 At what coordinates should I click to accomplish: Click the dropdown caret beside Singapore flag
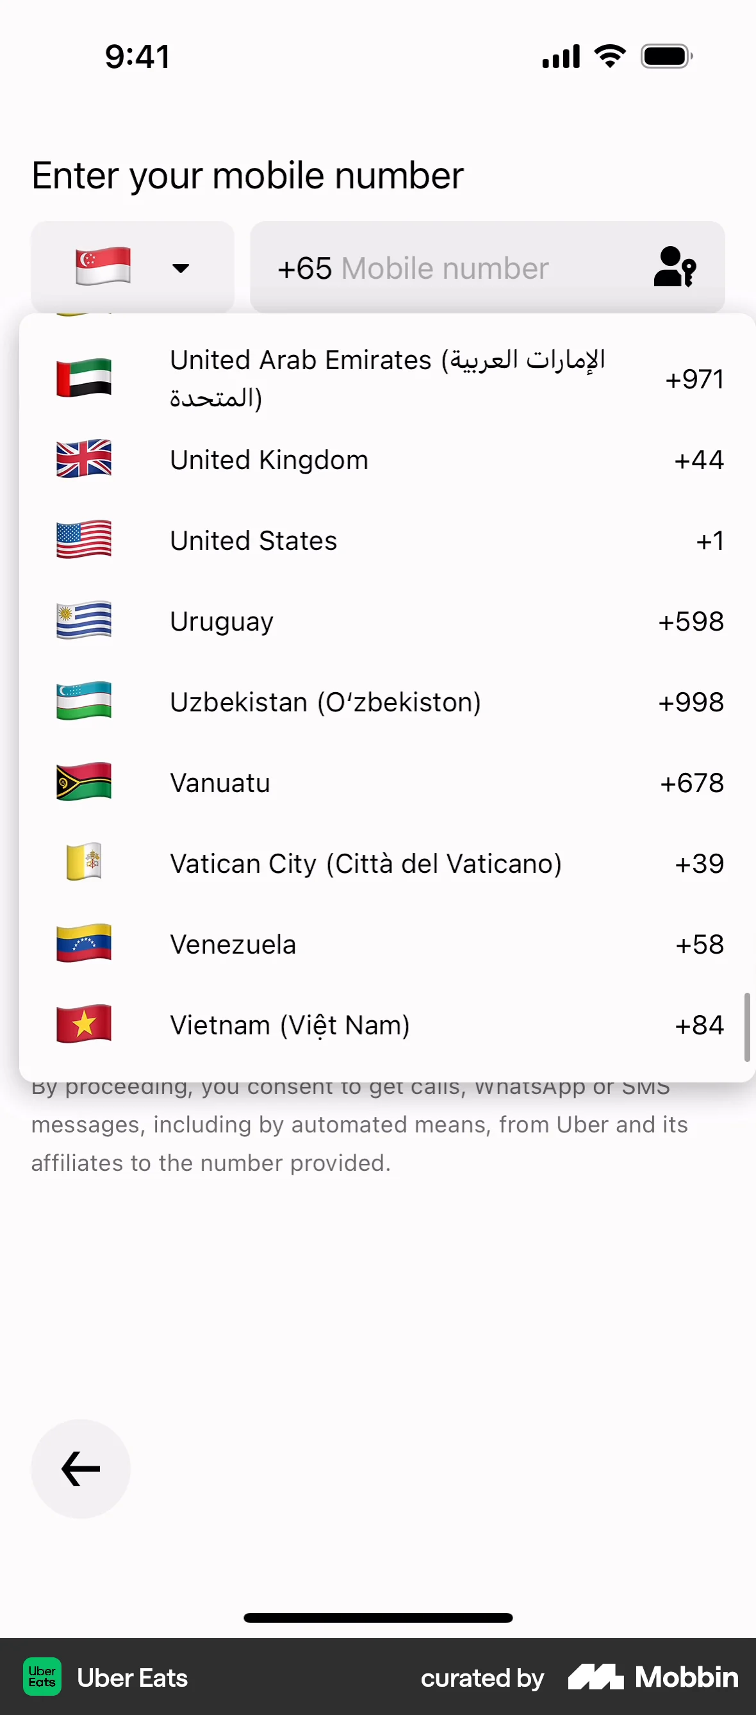180,269
